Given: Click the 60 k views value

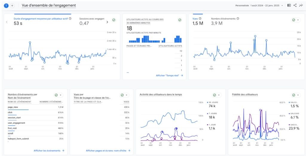Looking at the screenshot, I should pyautogui.click(x=127, y=118).
